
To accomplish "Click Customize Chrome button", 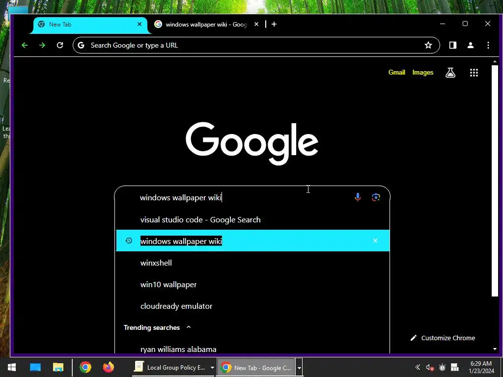I will click(x=443, y=338).
